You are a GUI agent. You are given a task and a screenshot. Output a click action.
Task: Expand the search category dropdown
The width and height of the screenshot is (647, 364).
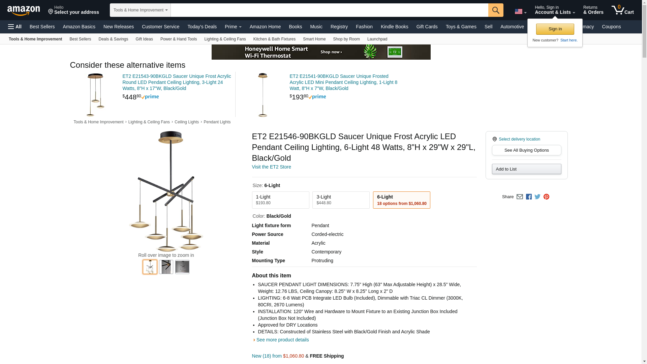pyautogui.click(x=140, y=10)
